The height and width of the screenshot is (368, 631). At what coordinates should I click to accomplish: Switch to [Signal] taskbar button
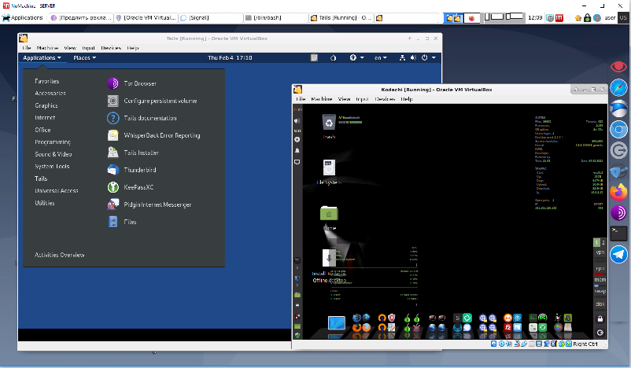point(211,18)
